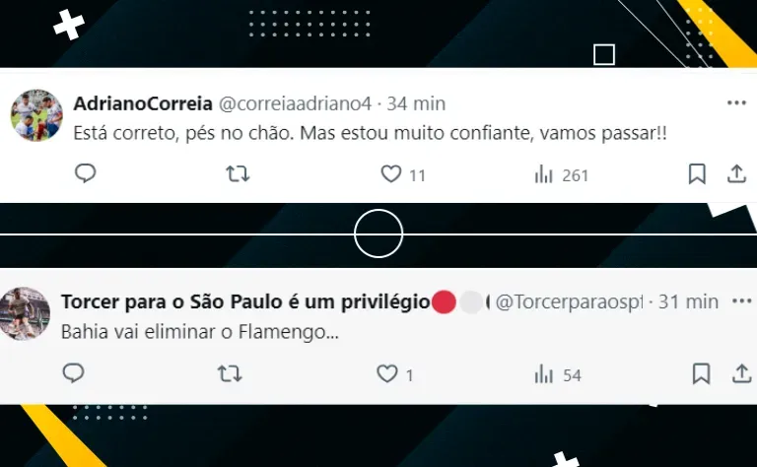Reply to AdrianoCorreia's tweet
This screenshot has width=757, height=467.
click(x=86, y=173)
